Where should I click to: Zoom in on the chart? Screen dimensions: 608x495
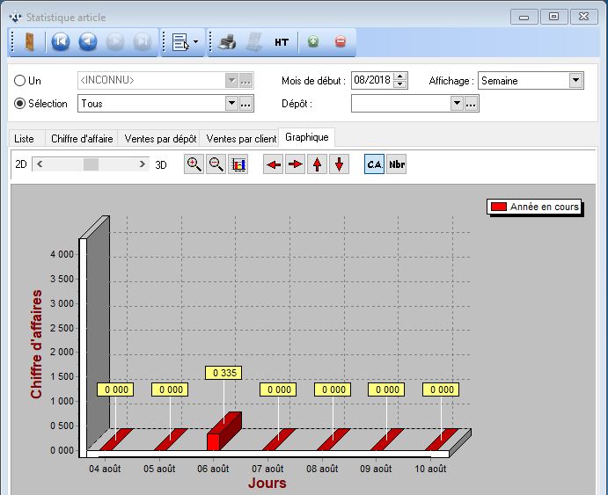pyautogui.click(x=194, y=164)
